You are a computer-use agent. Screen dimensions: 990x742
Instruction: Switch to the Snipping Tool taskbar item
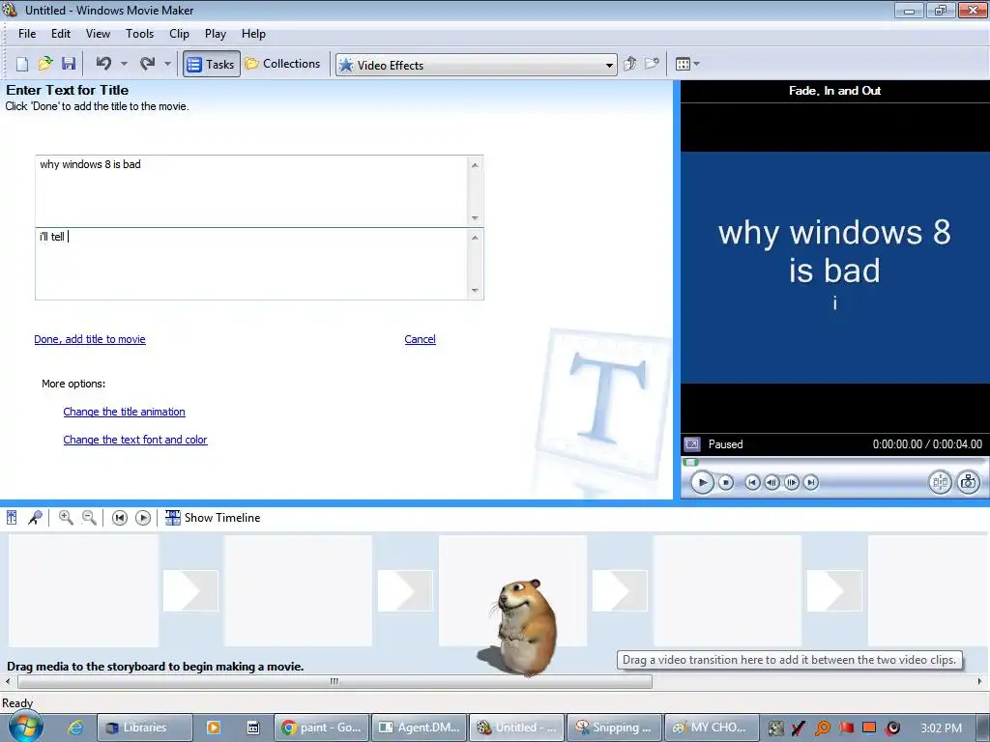pos(614,728)
